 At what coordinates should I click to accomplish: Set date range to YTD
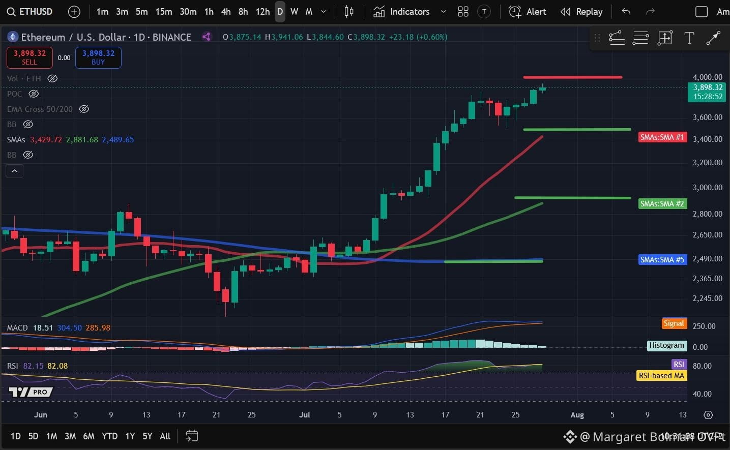[x=109, y=436]
